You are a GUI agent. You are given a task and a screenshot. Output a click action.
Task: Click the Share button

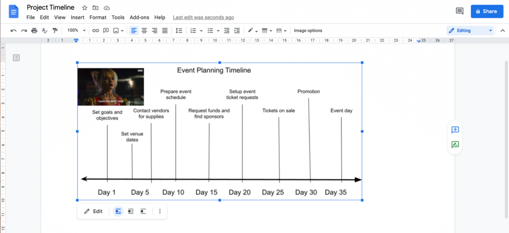pyautogui.click(x=487, y=11)
